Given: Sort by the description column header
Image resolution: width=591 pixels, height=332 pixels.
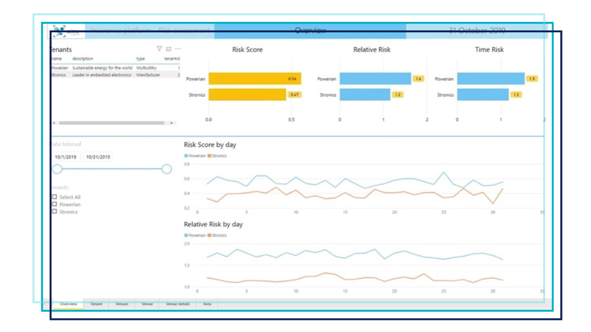Looking at the screenshot, I should click(83, 59).
